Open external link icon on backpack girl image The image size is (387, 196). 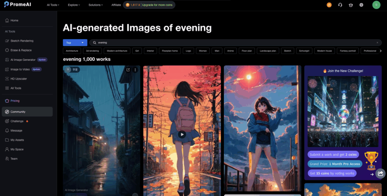(209, 69)
